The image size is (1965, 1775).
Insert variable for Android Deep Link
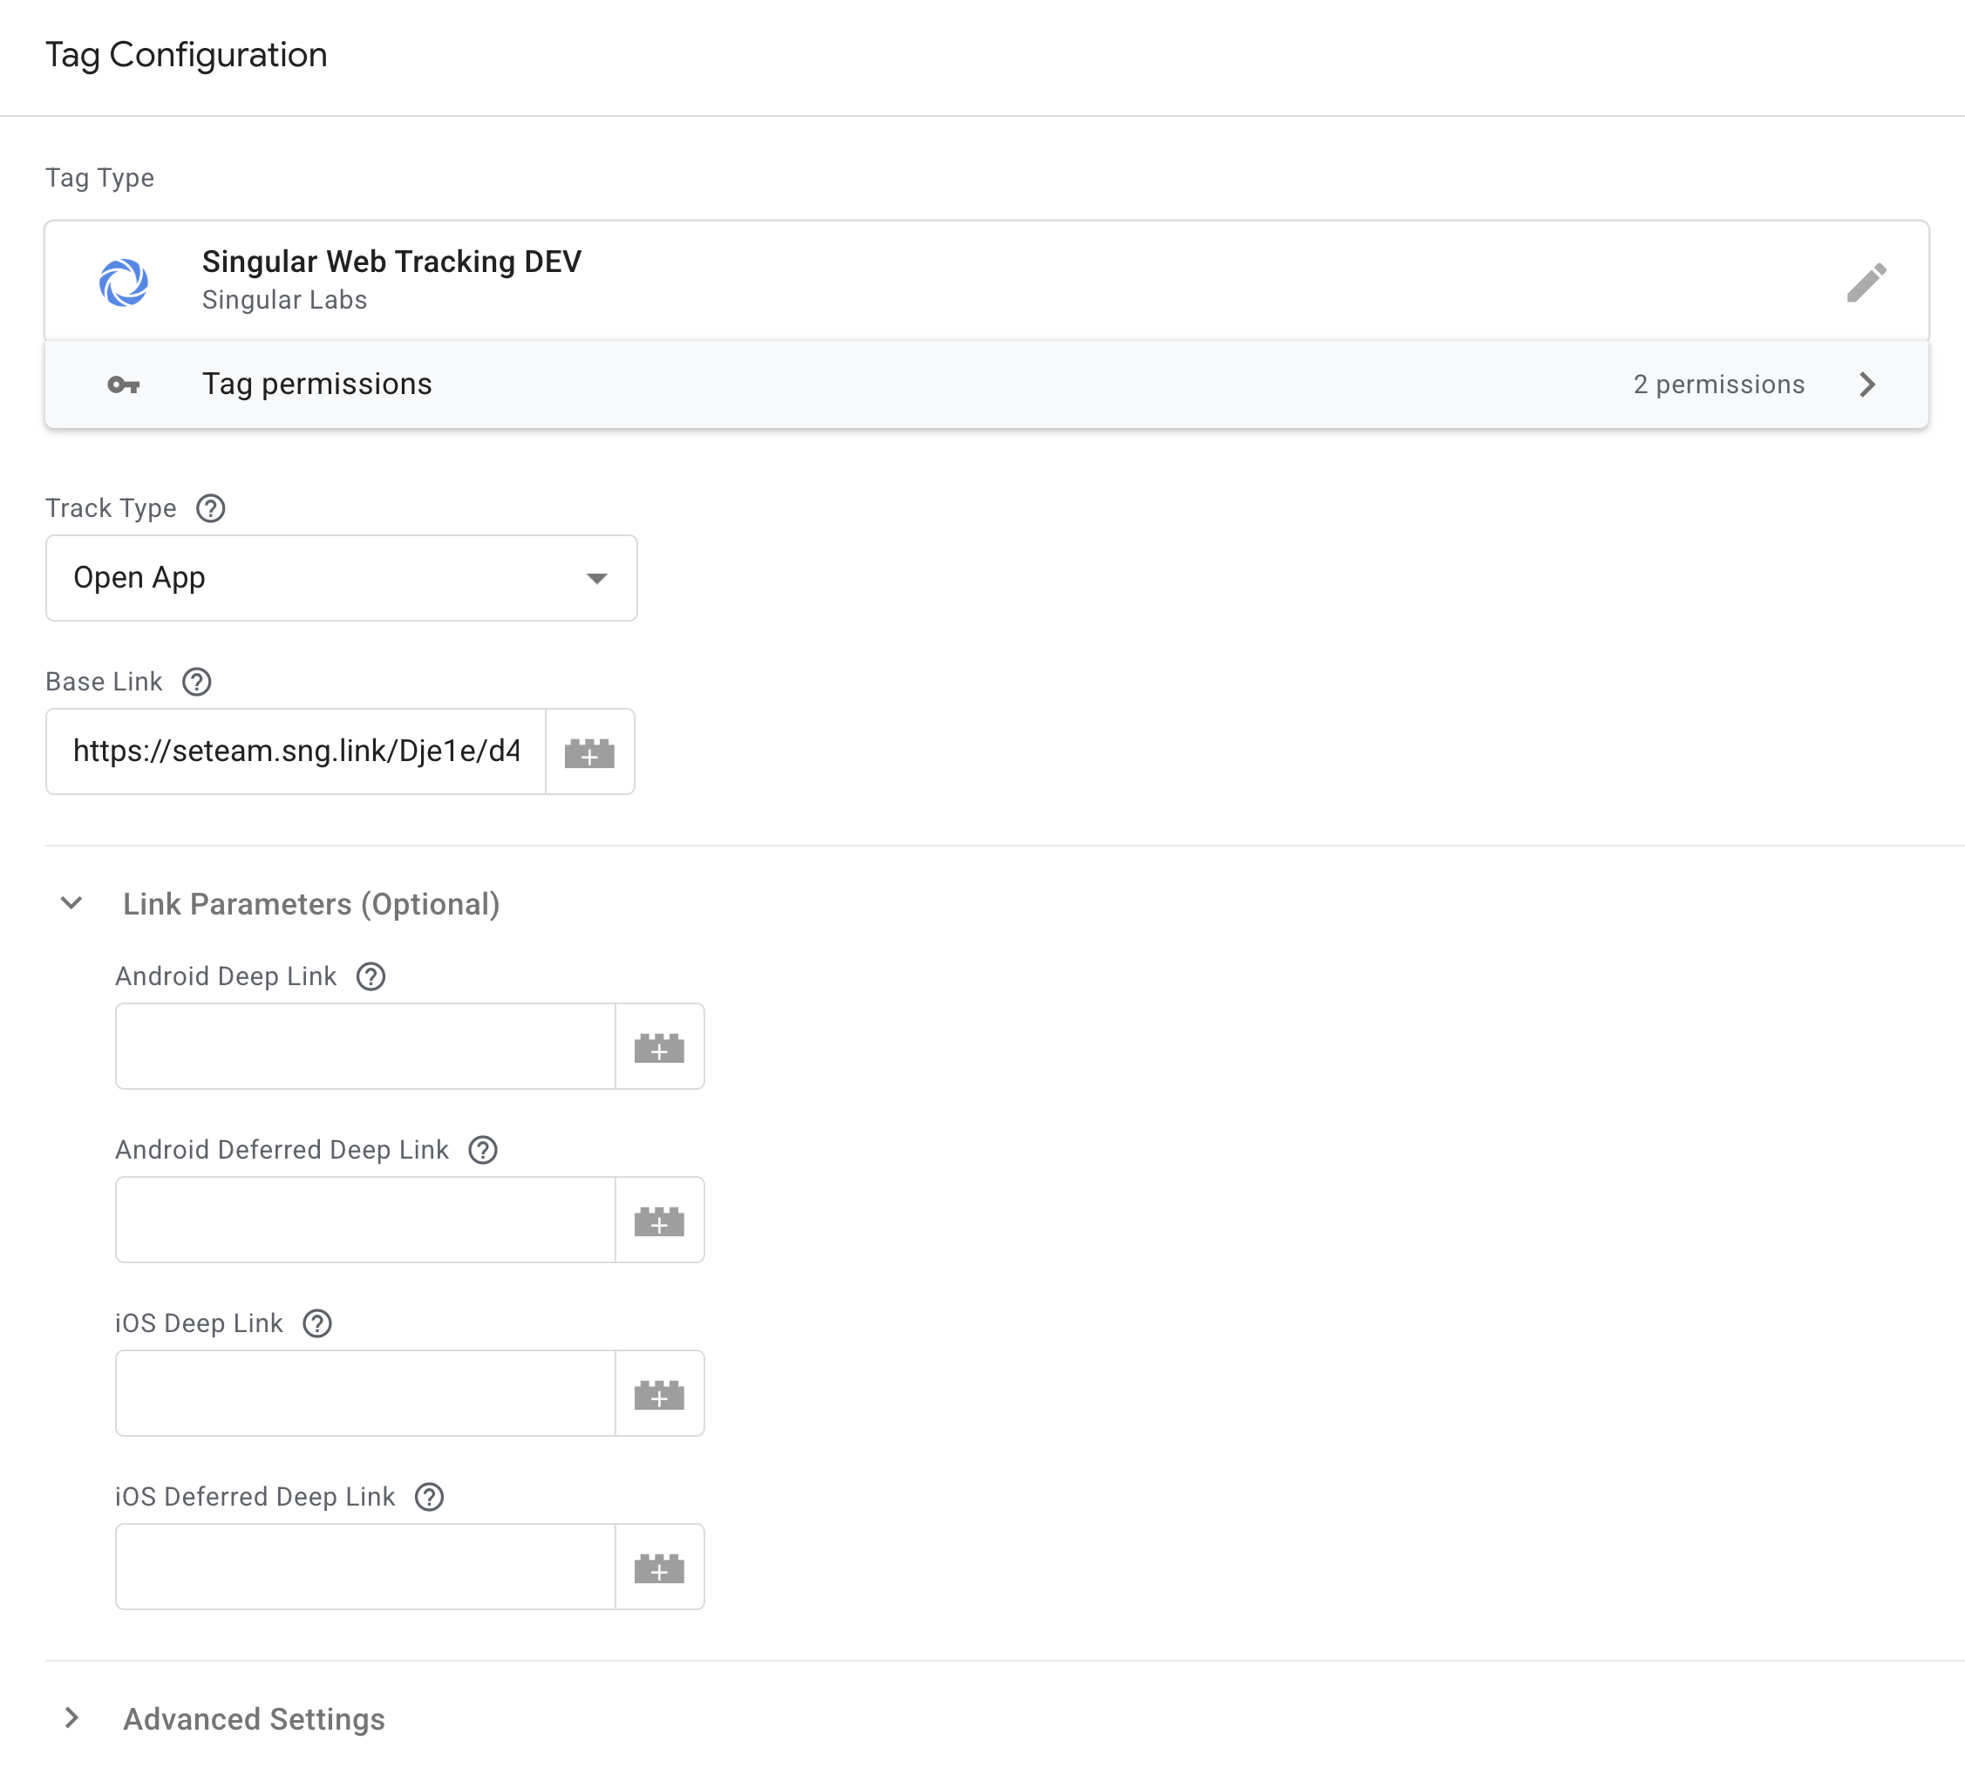[660, 1046]
